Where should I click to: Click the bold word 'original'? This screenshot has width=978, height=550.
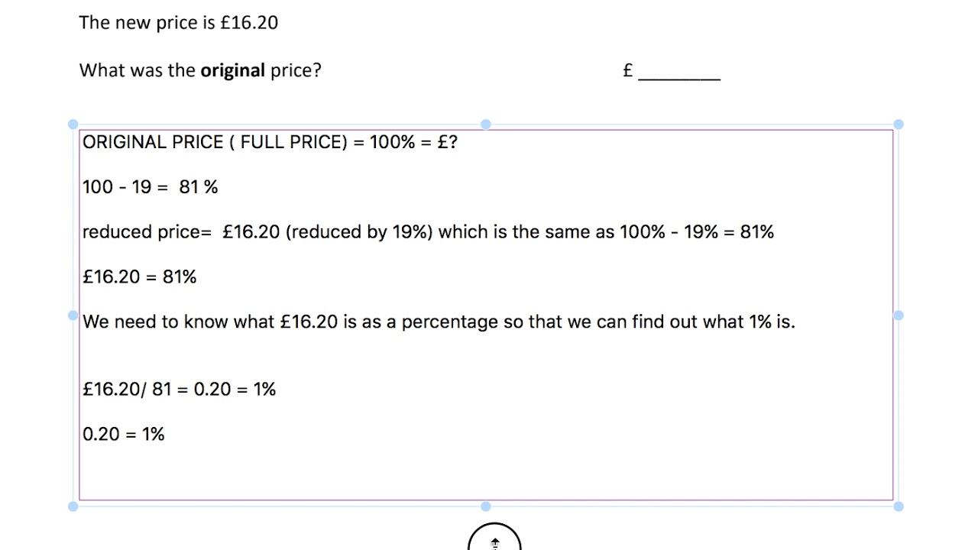coord(232,70)
